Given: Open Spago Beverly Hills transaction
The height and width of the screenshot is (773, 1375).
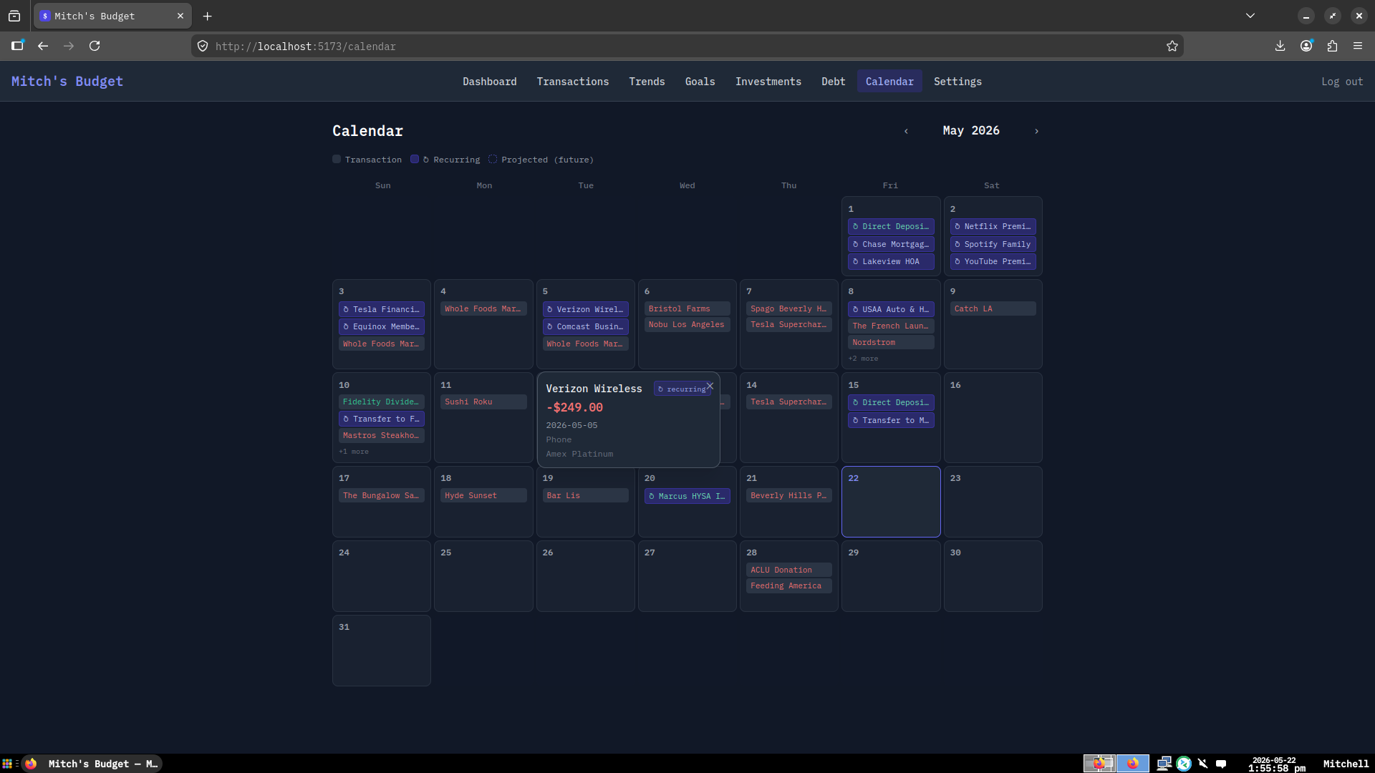Looking at the screenshot, I should (788, 308).
